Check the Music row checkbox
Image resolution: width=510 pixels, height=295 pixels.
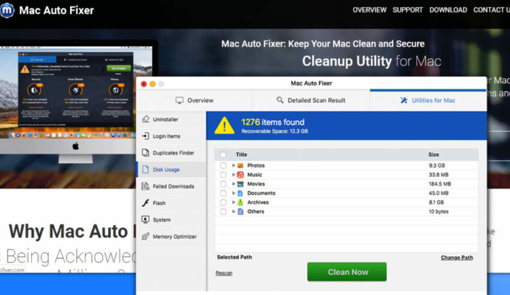coord(223,175)
